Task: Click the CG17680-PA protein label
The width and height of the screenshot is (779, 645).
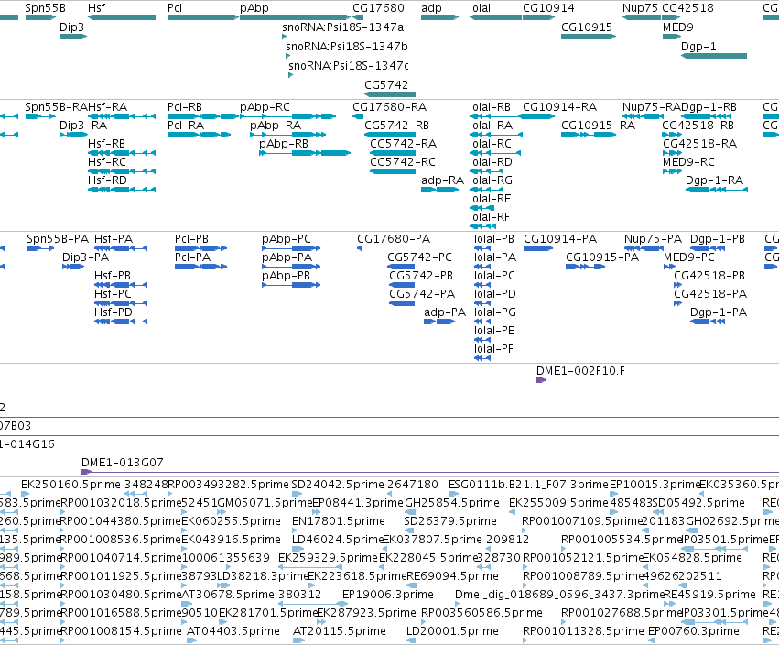Action: [x=394, y=239]
